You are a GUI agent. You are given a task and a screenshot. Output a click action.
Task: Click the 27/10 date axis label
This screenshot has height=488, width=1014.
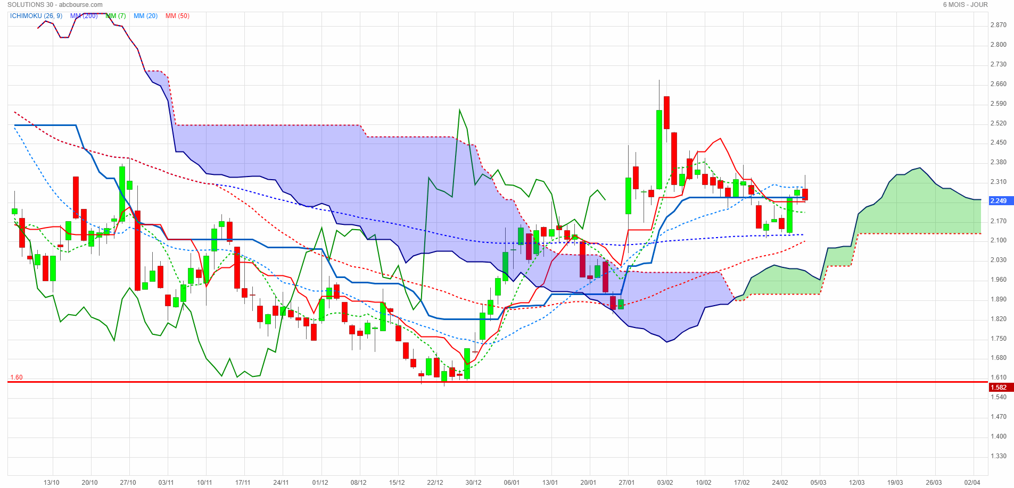click(128, 483)
